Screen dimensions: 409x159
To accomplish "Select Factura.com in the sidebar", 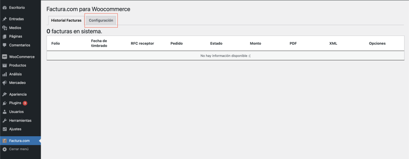I will 20,141.
